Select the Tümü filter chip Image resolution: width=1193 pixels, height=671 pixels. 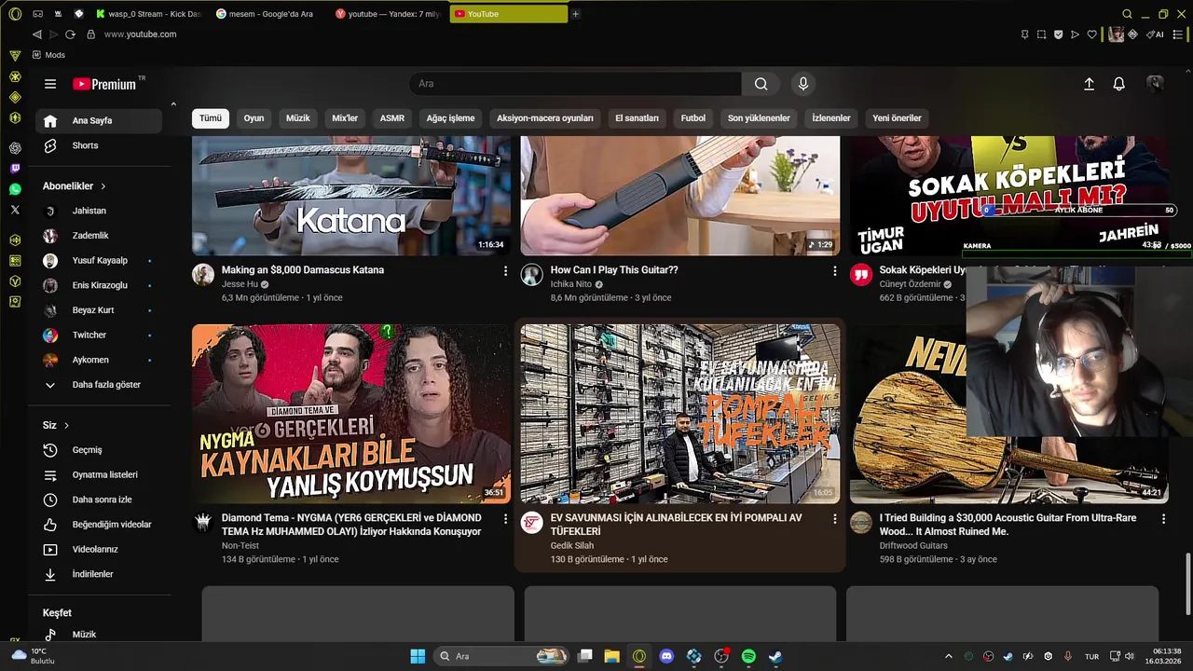tap(211, 118)
